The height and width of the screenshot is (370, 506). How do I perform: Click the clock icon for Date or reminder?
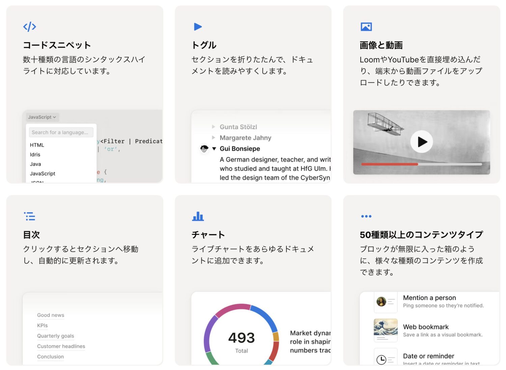click(x=381, y=360)
